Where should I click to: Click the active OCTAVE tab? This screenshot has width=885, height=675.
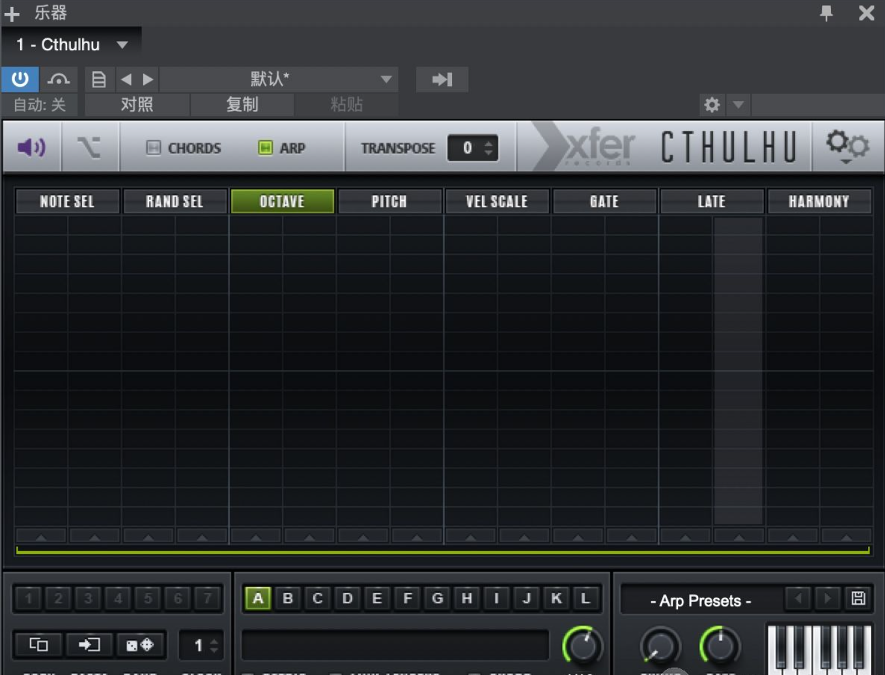[282, 201]
